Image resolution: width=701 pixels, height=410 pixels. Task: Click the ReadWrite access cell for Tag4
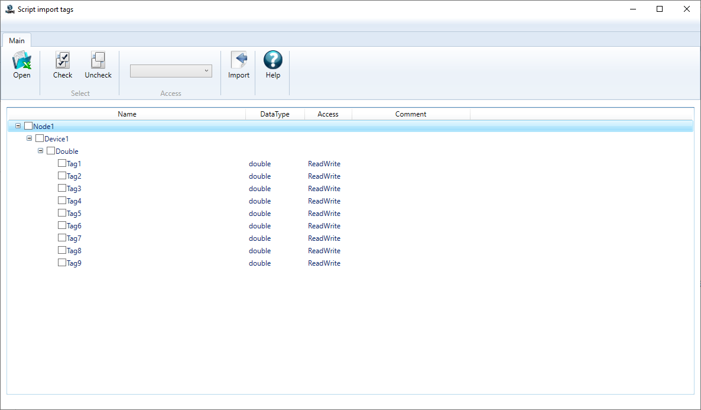(324, 201)
